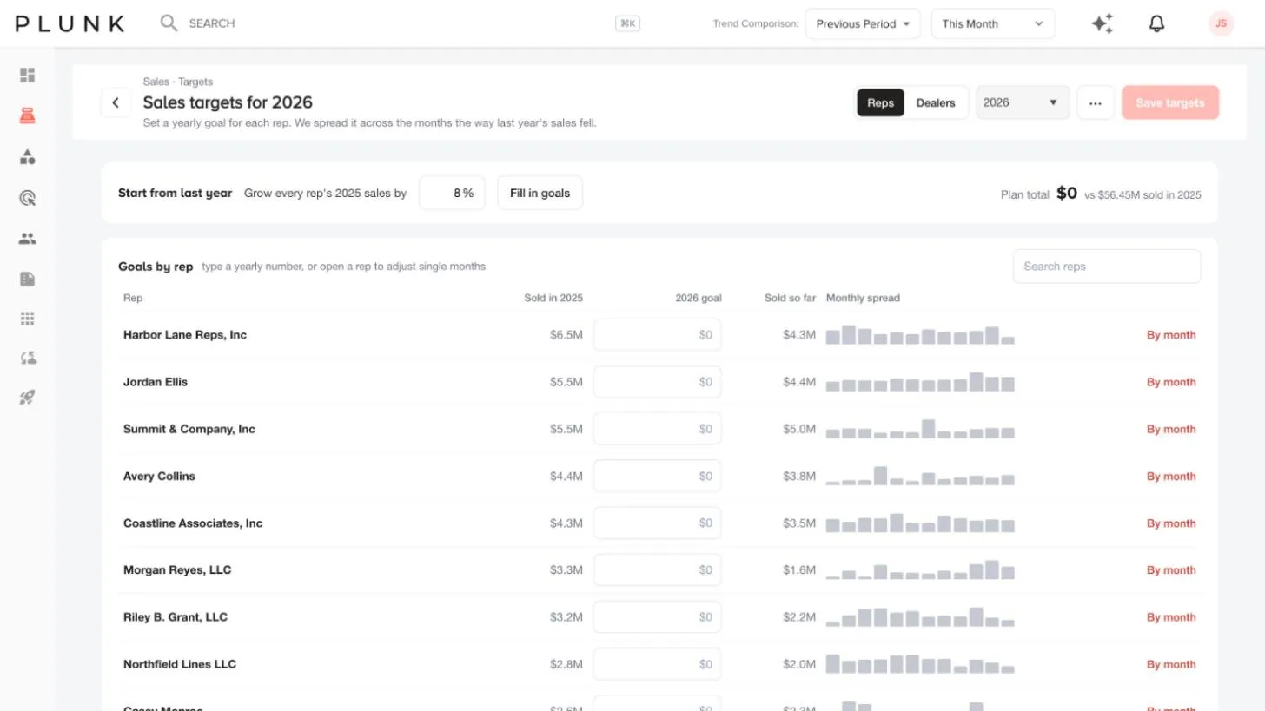Open the target cursor icon in sidebar
1265x711 pixels.
click(x=27, y=198)
